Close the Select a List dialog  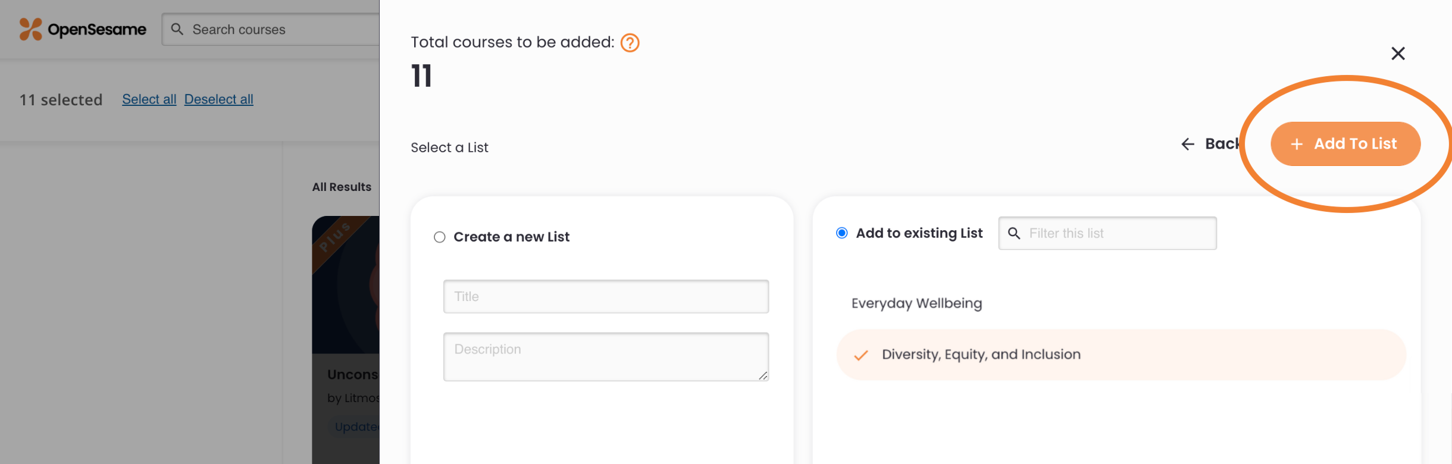point(1398,54)
